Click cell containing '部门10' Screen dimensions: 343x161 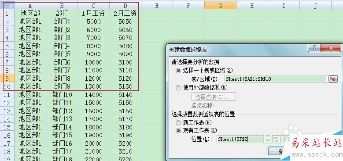pyautogui.click(x=62, y=95)
